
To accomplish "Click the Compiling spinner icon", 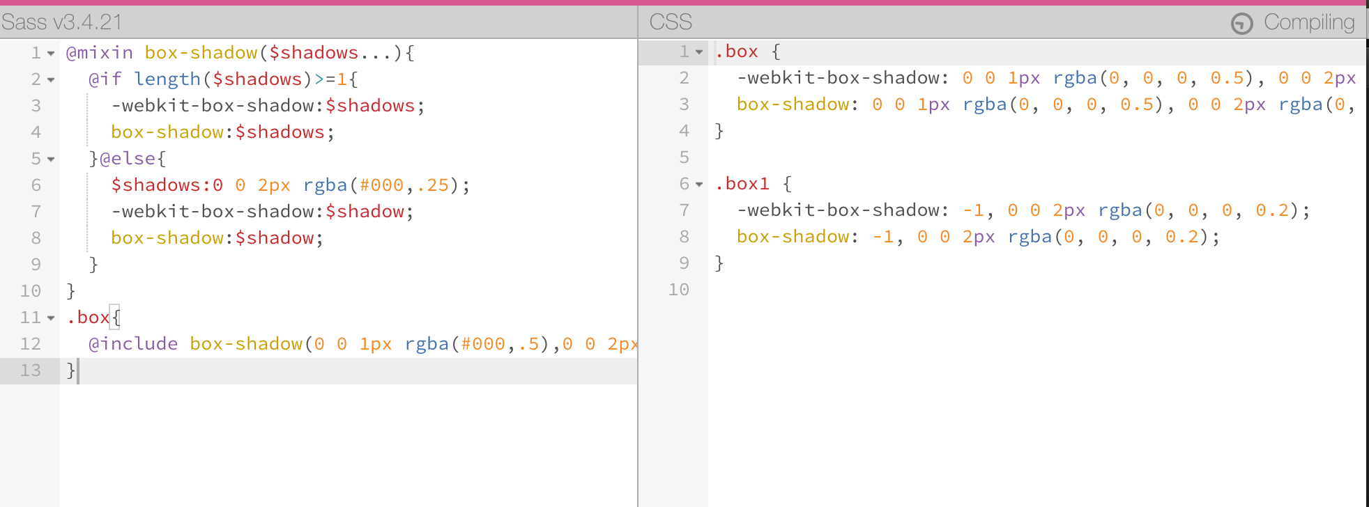I will tap(1241, 23).
